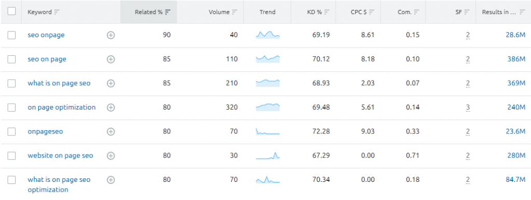The image size is (531, 200).
Task: Check the 'on page optimization' row checkbox
Action: [11, 107]
